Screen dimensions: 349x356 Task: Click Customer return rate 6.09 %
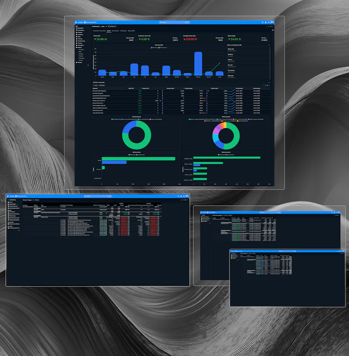point(144,39)
